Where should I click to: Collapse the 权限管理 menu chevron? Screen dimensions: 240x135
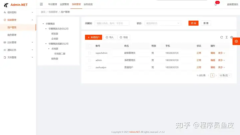click(32, 20)
